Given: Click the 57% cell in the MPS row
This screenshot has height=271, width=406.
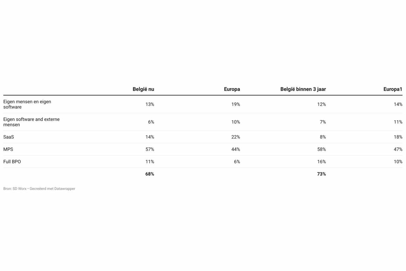Looking at the screenshot, I should point(150,149).
